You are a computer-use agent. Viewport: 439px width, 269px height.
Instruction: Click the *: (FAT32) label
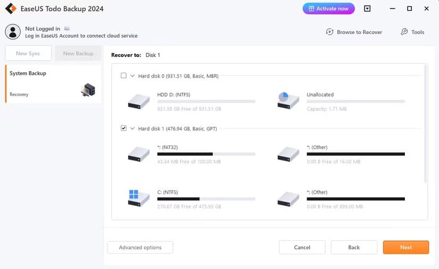click(x=168, y=147)
